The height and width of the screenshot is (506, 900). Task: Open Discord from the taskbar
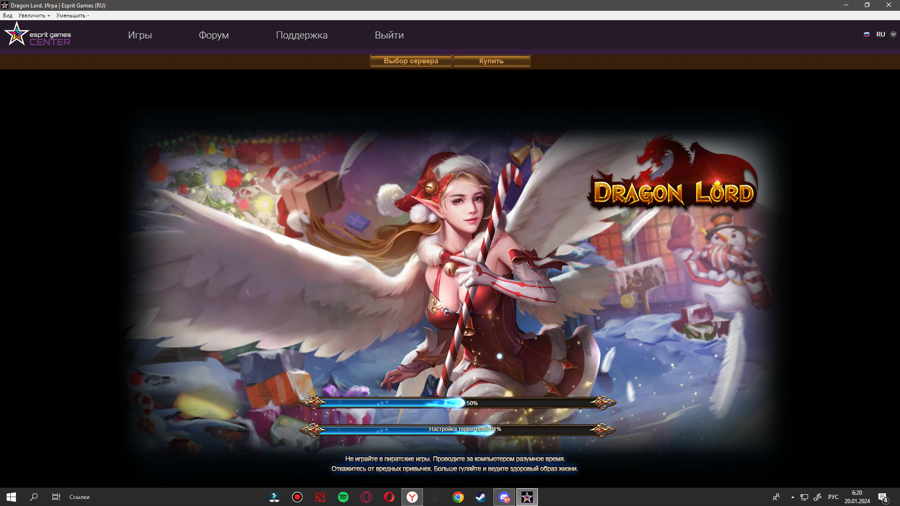click(504, 497)
